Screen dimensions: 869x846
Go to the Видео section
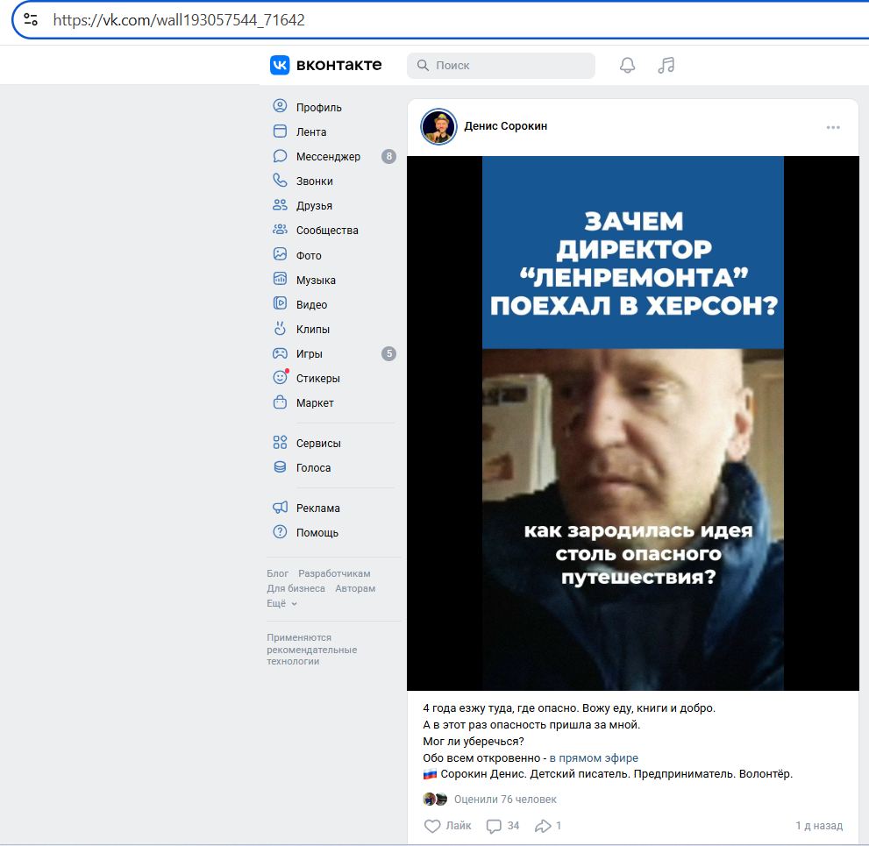point(314,304)
